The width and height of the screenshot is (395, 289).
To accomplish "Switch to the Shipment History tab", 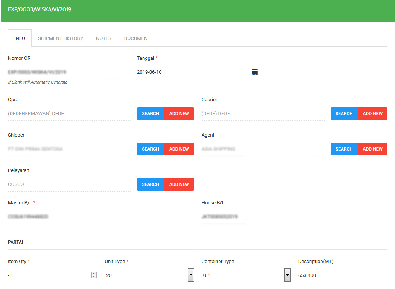I will point(61,38).
